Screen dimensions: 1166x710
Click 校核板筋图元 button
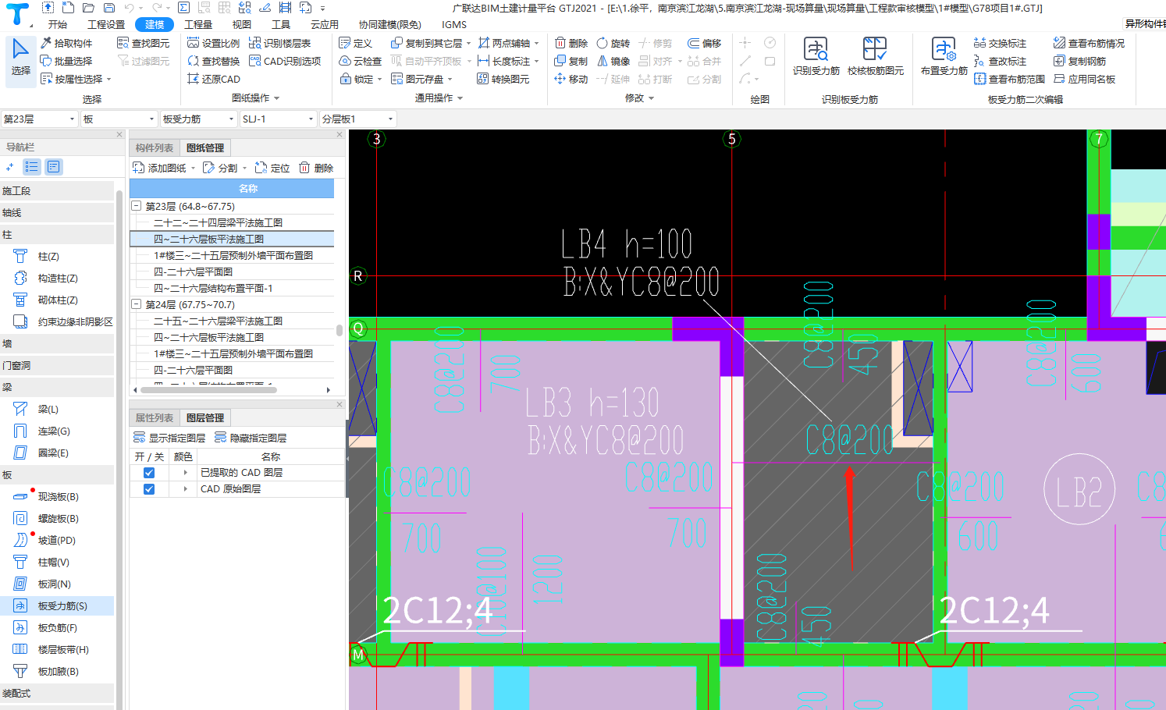876,57
